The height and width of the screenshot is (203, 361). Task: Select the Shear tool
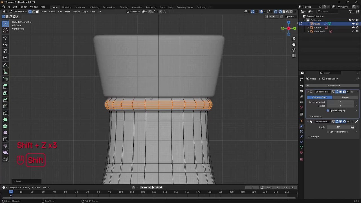point(5,153)
